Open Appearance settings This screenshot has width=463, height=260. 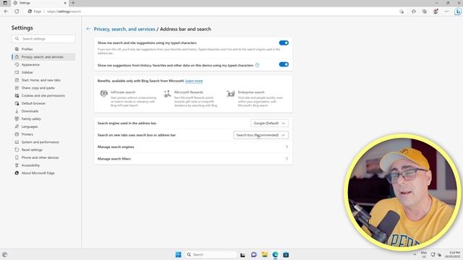click(43, 64)
